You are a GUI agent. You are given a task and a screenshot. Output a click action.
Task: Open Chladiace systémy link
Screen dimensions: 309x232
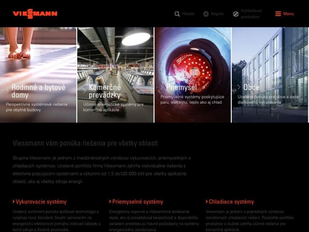point(231,202)
